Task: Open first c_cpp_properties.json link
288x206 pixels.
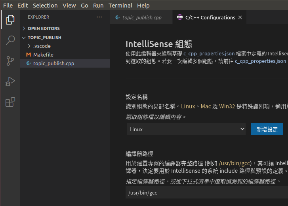Action: [209, 53]
